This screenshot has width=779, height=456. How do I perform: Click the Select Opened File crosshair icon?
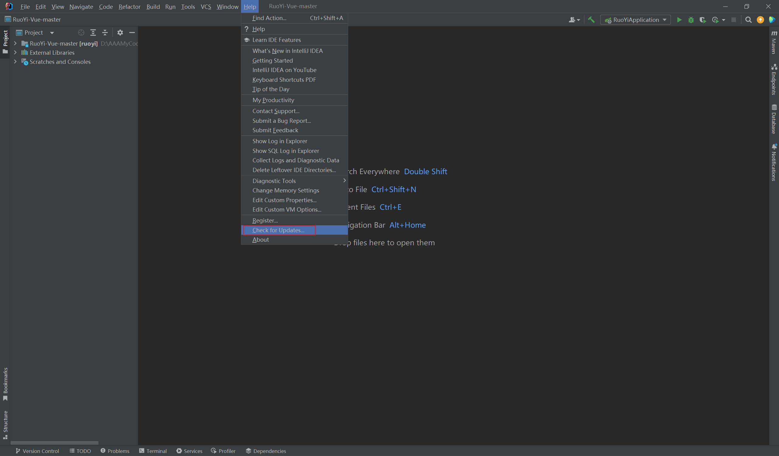click(81, 33)
